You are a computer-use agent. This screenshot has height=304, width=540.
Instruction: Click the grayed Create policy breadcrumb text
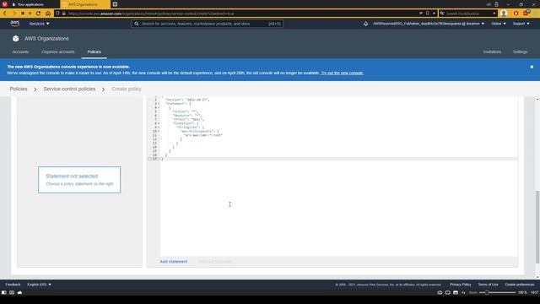pyautogui.click(x=126, y=89)
